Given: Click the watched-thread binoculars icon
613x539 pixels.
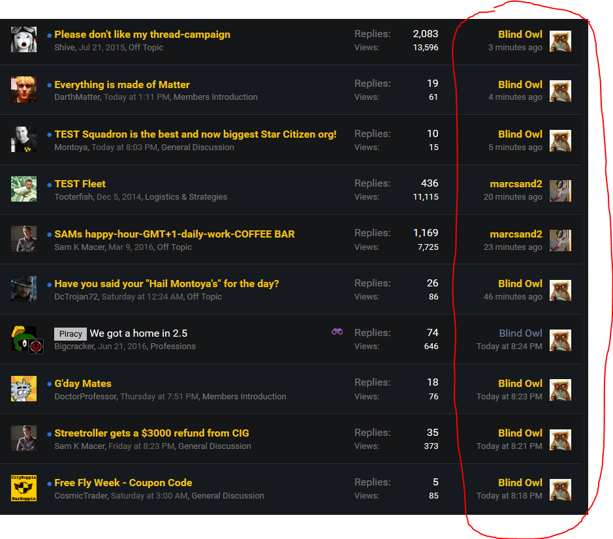Looking at the screenshot, I should tap(337, 331).
